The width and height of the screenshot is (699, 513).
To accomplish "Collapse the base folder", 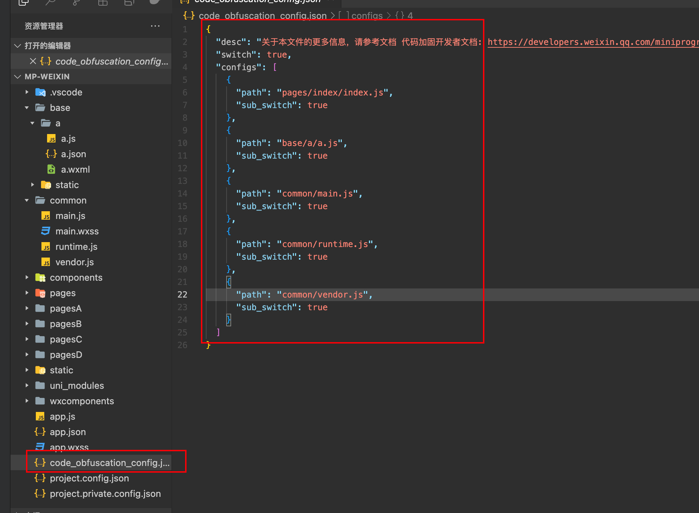I will click(x=27, y=108).
